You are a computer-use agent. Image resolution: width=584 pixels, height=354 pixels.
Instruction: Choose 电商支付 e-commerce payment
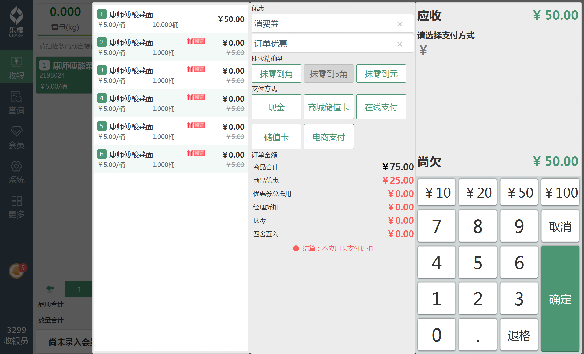(329, 137)
